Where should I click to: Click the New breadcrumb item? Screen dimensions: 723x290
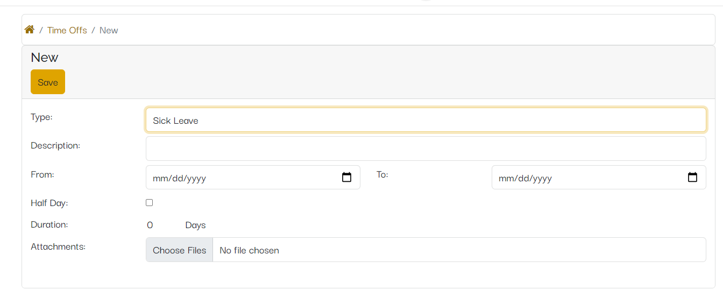point(109,30)
